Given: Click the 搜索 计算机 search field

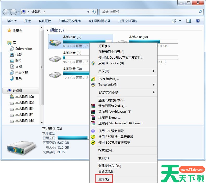Looking at the screenshot, I should (x=148, y=12).
